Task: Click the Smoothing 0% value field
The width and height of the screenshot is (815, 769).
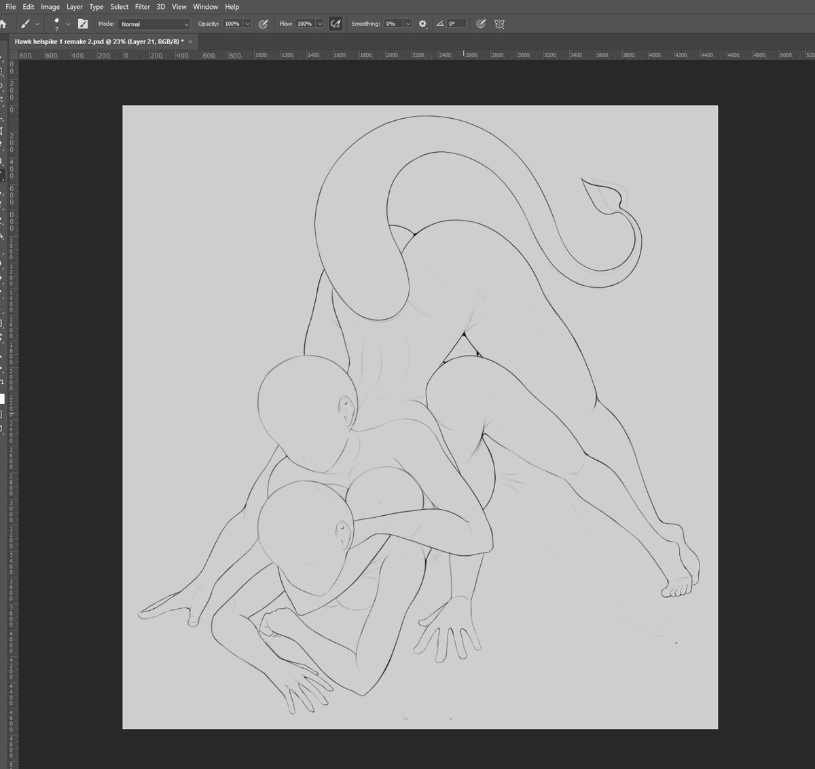Action: pos(393,24)
